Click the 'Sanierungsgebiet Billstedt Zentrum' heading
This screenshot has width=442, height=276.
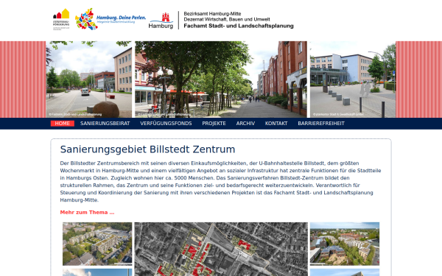[147, 149]
